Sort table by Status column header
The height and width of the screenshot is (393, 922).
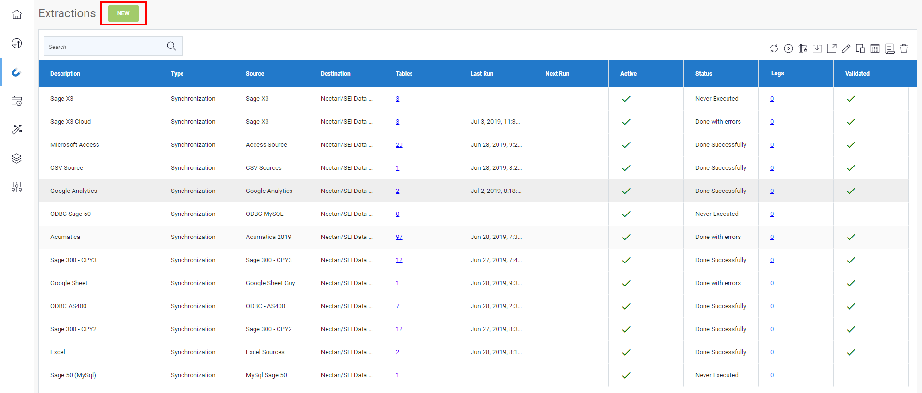coord(704,74)
